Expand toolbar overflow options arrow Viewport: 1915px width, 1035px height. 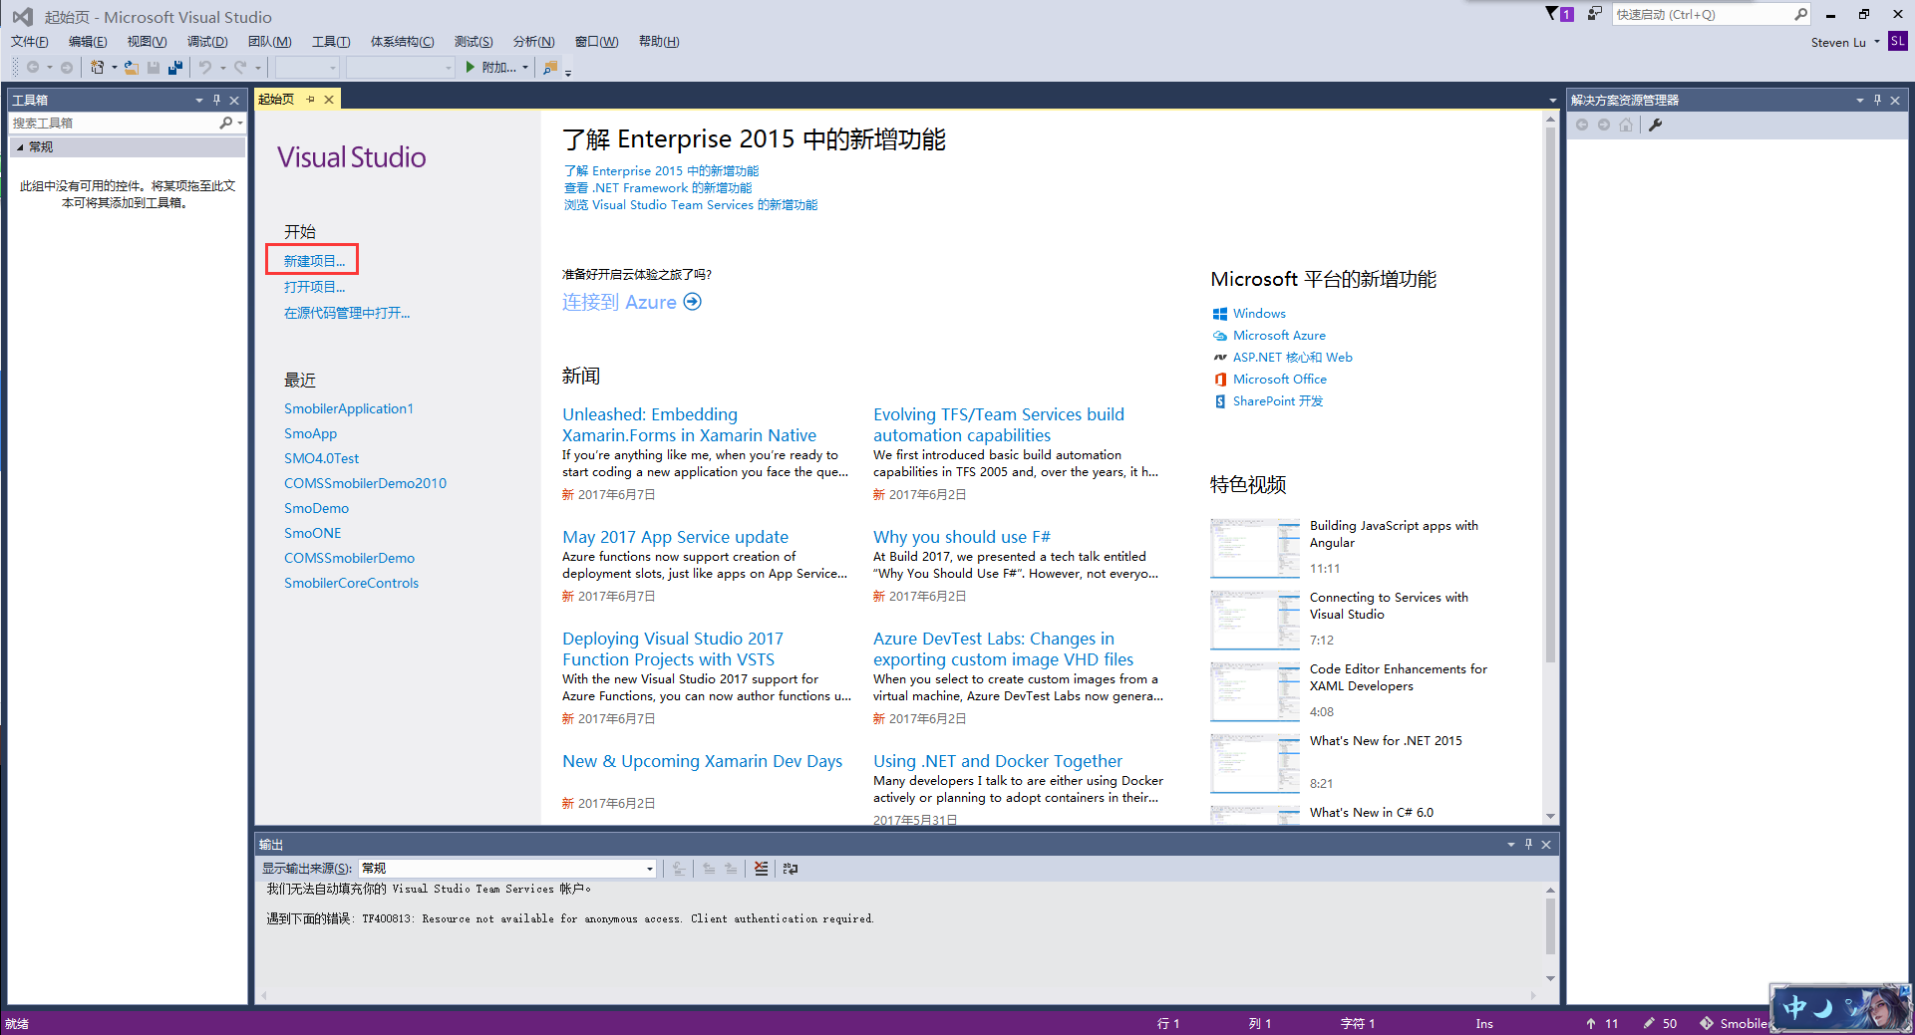(x=568, y=72)
